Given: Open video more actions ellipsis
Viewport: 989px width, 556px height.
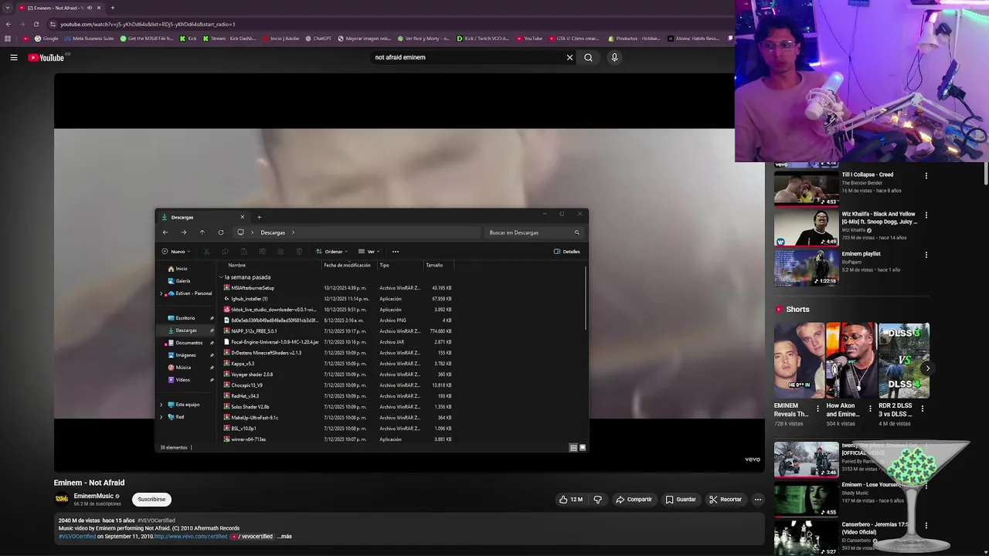Looking at the screenshot, I should pyautogui.click(x=758, y=500).
